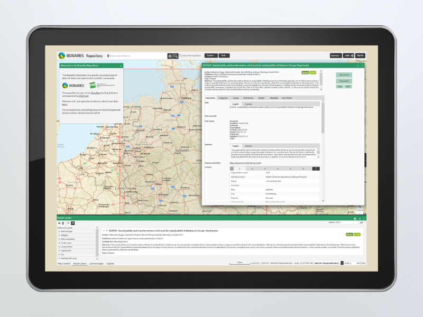
Task: Expand the 'Funder name' filter
Action: pos(77,243)
